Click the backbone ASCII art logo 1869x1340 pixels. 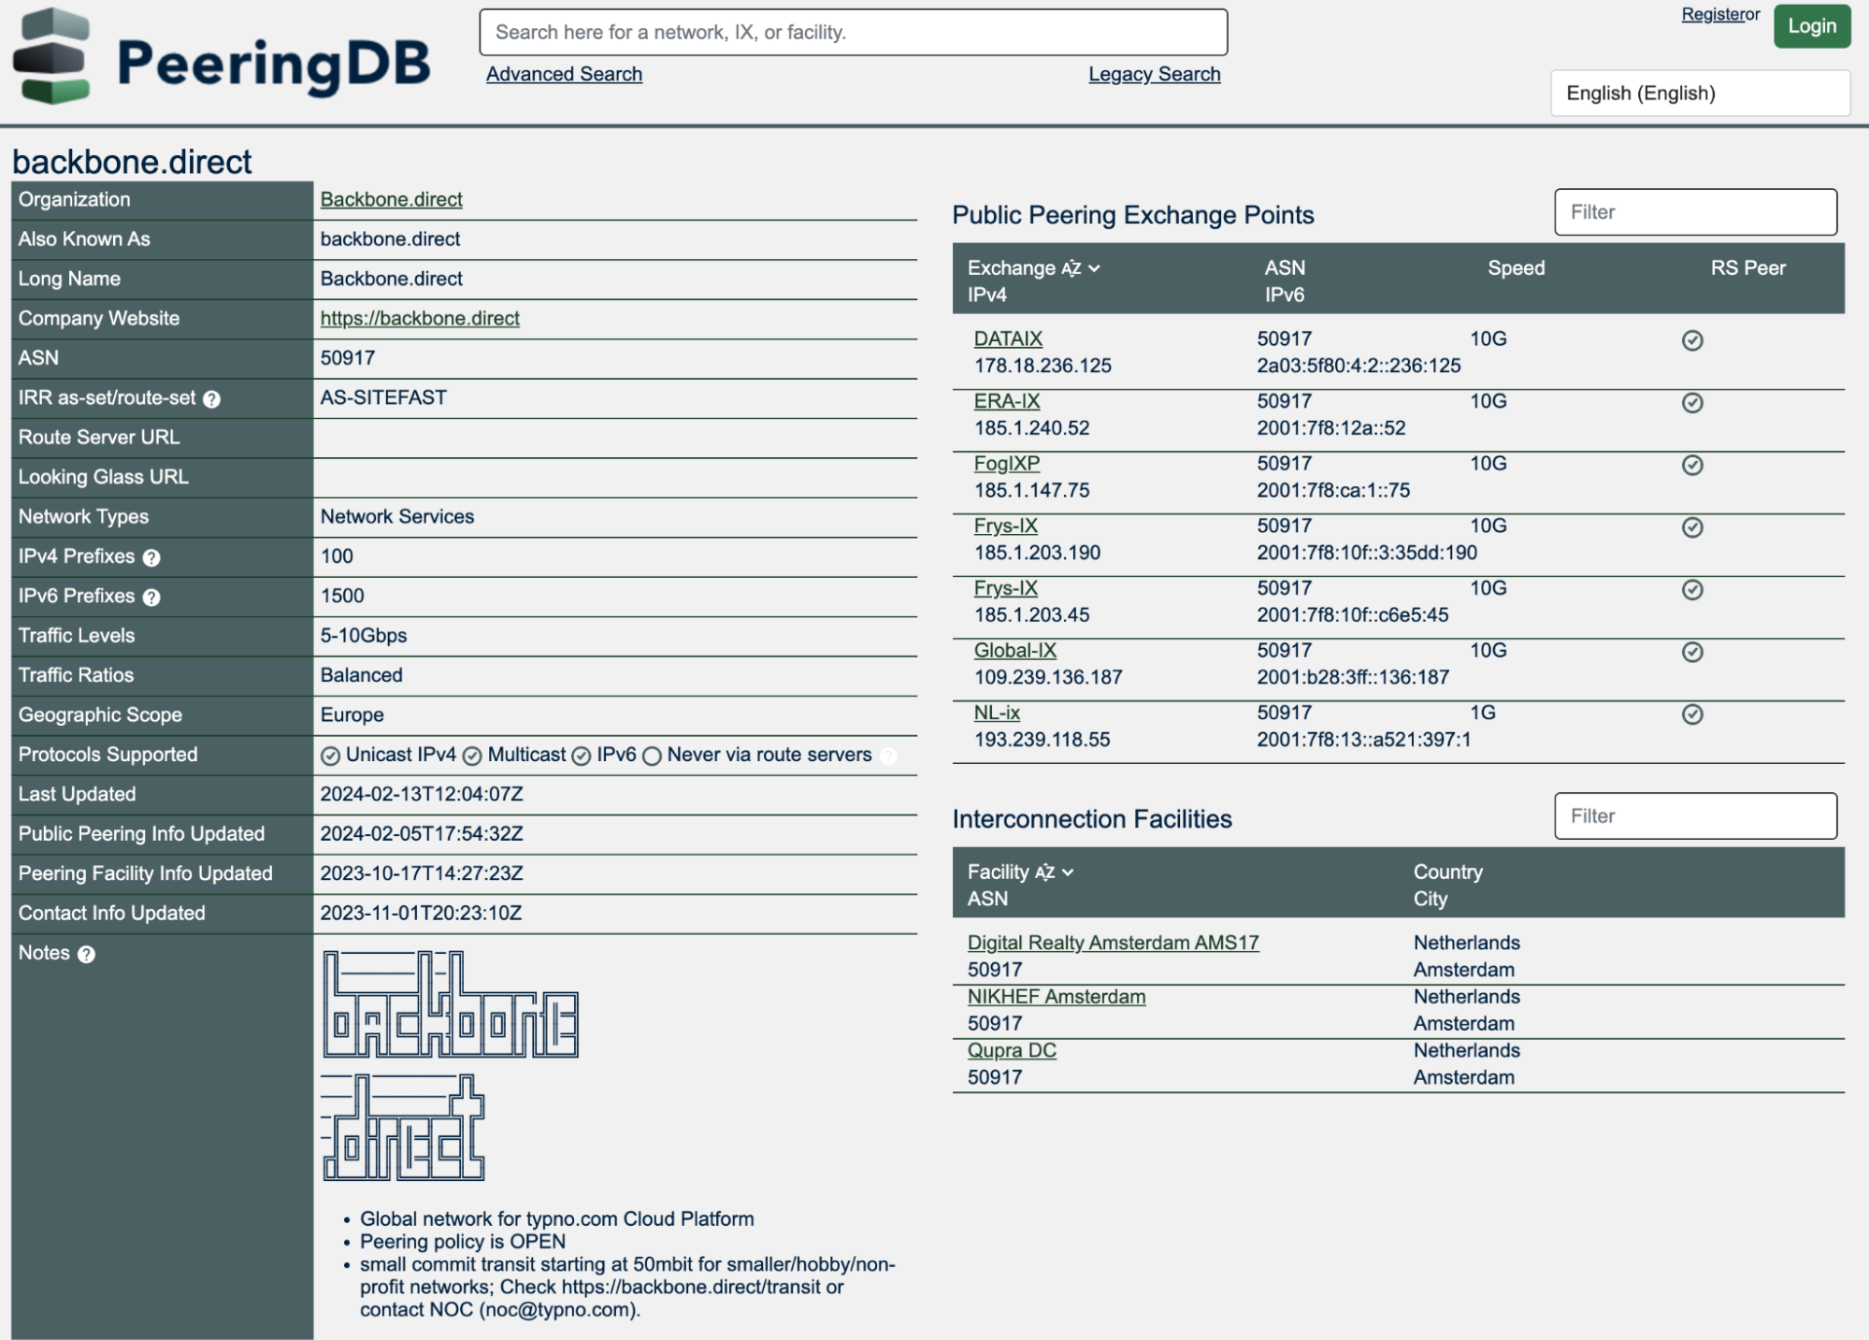click(x=450, y=1004)
